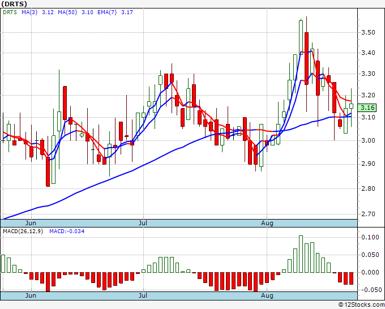
Task: Click the large red candlestick at the August peak
Action: point(306,58)
